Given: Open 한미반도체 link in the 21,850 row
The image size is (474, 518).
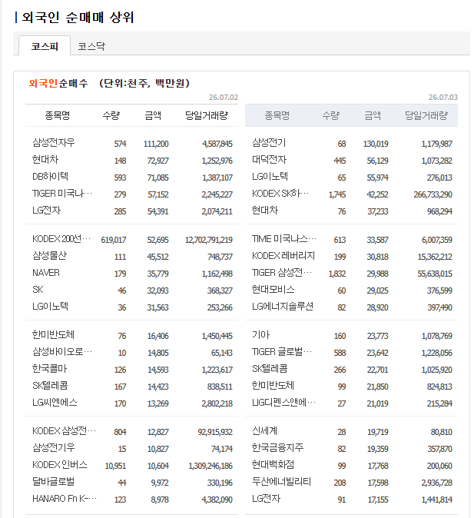Looking at the screenshot, I should 273,386.
